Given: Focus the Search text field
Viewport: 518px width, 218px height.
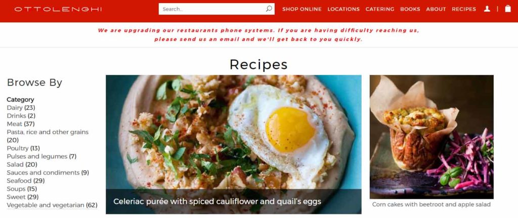Looking at the screenshot, I should pos(217,9).
